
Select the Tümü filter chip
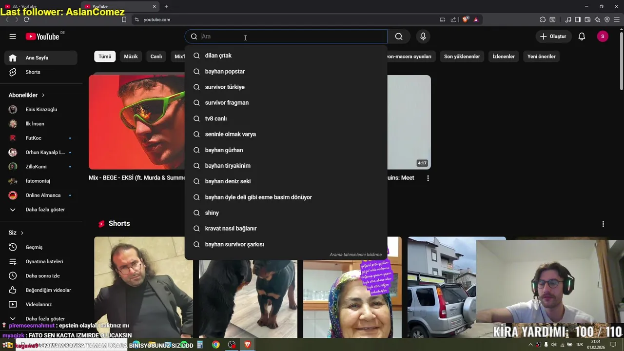[x=105, y=57]
